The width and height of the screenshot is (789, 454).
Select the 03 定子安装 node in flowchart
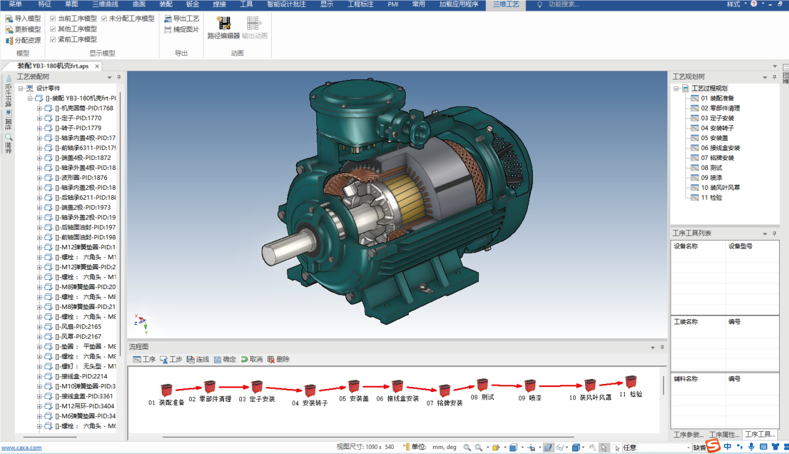[257, 387]
